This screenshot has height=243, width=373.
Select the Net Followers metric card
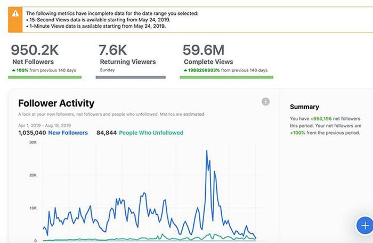pyautogui.click(x=45, y=61)
